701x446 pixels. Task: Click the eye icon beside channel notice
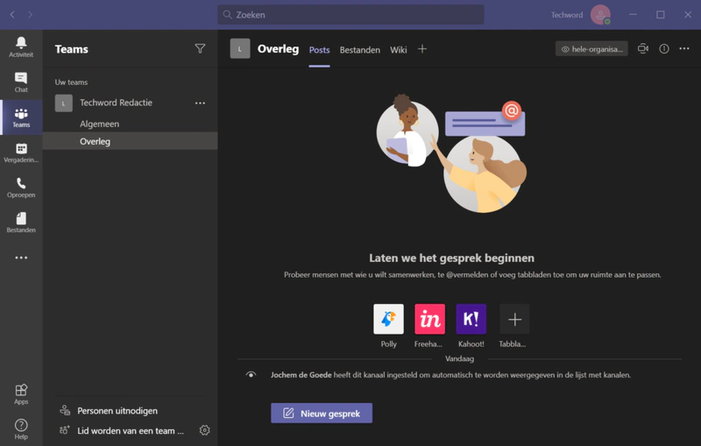click(251, 374)
